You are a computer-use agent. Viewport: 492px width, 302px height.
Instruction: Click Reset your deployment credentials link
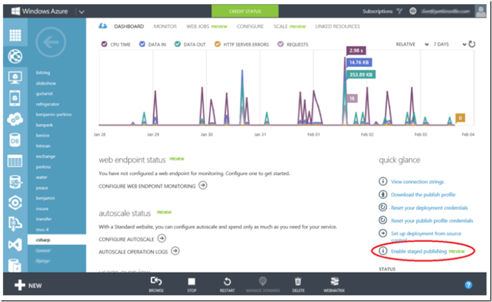(429, 208)
